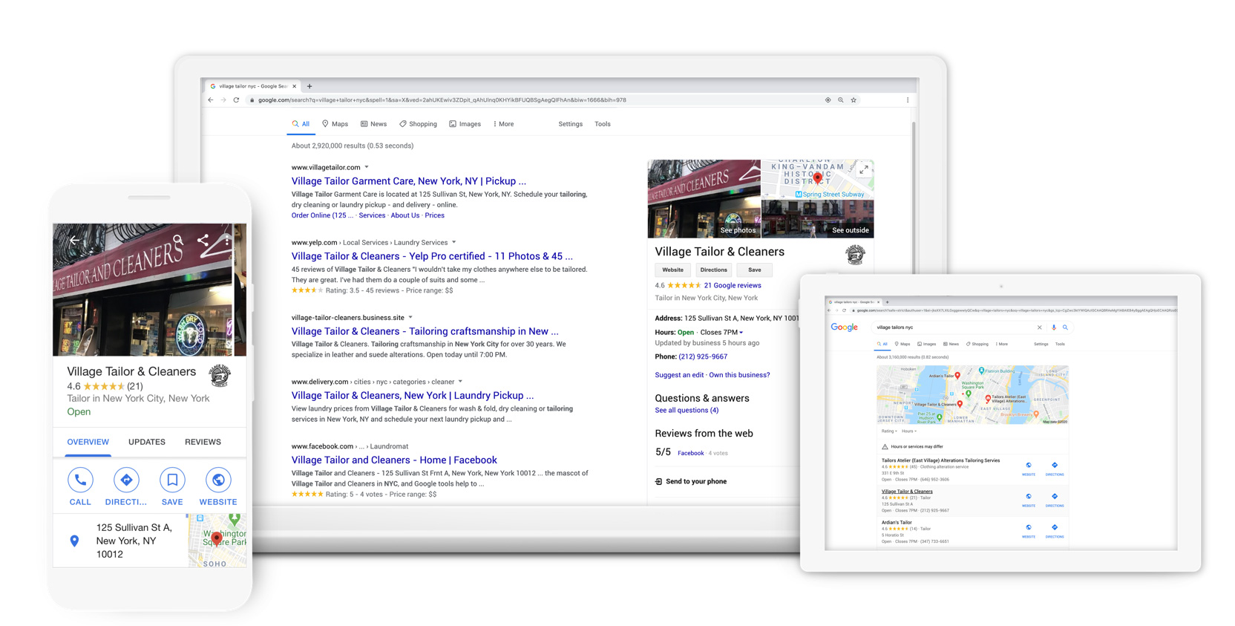The height and width of the screenshot is (626, 1235).
Task: Select the Shopping tab in laptop search
Action: (418, 124)
